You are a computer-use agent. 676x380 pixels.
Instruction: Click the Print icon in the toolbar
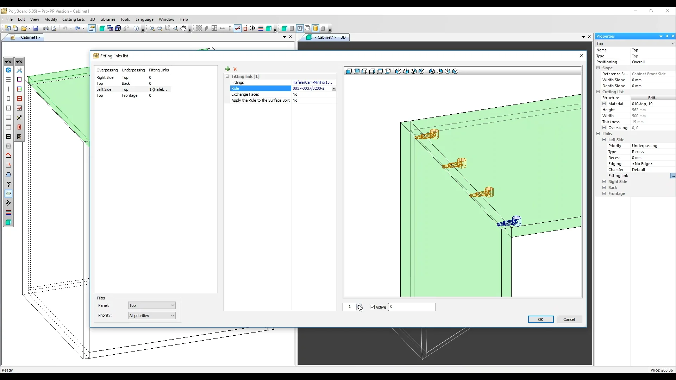pyautogui.click(x=46, y=28)
